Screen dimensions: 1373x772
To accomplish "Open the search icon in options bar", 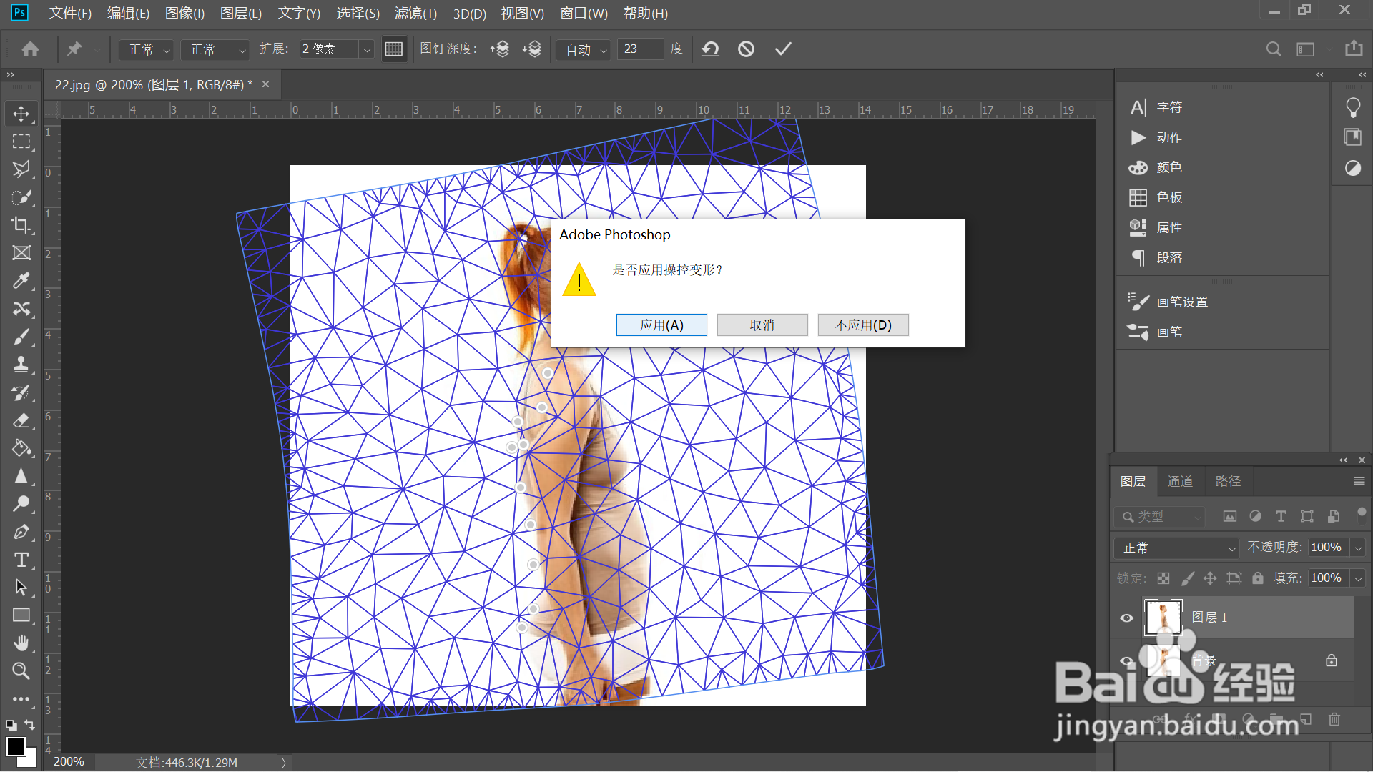I will click(x=1274, y=49).
